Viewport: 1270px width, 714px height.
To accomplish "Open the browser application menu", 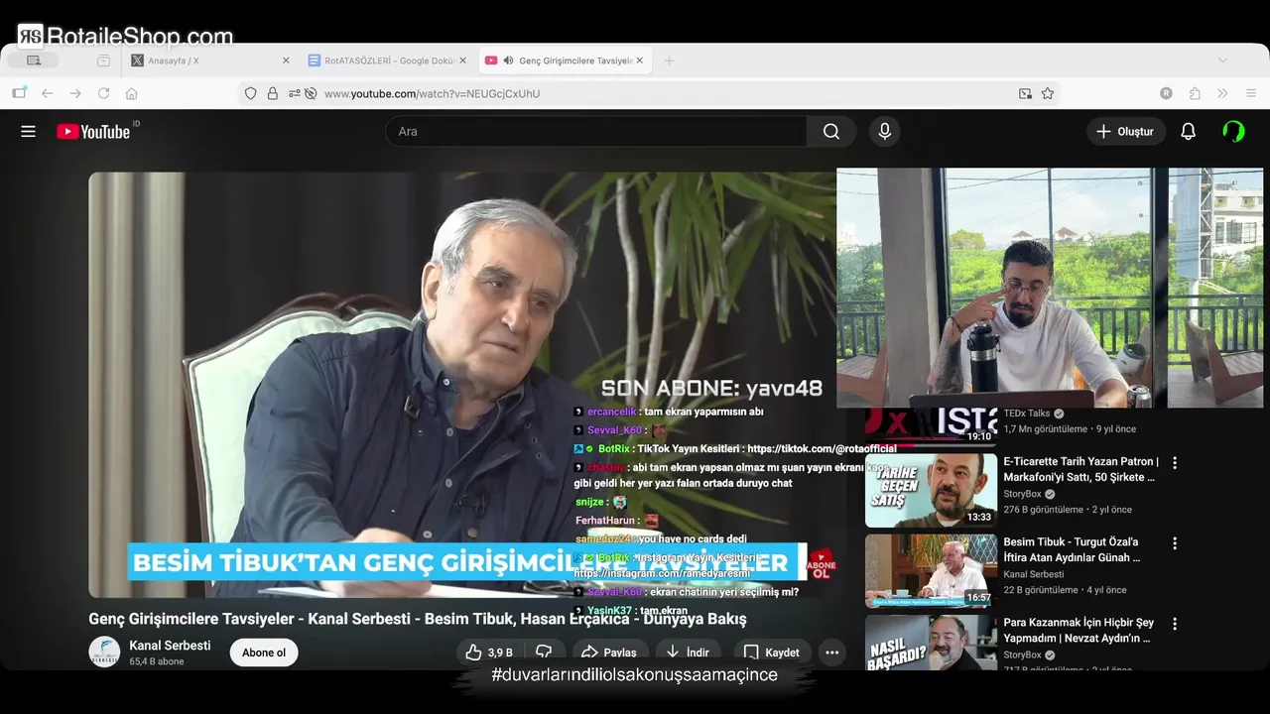I will pos(1251,93).
